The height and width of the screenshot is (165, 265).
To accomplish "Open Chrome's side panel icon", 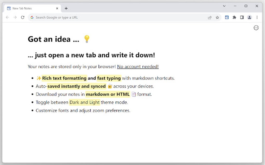I will 242,17.
